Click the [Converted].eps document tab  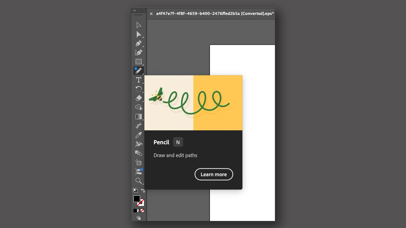click(215, 14)
